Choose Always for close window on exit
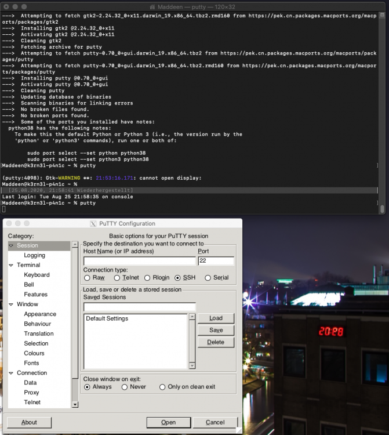Image resolution: width=389 pixels, height=435 pixels. [x=87, y=387]
